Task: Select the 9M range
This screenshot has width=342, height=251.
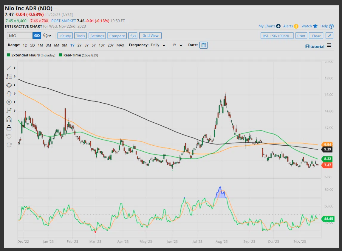Action: [x=65, y=45]
